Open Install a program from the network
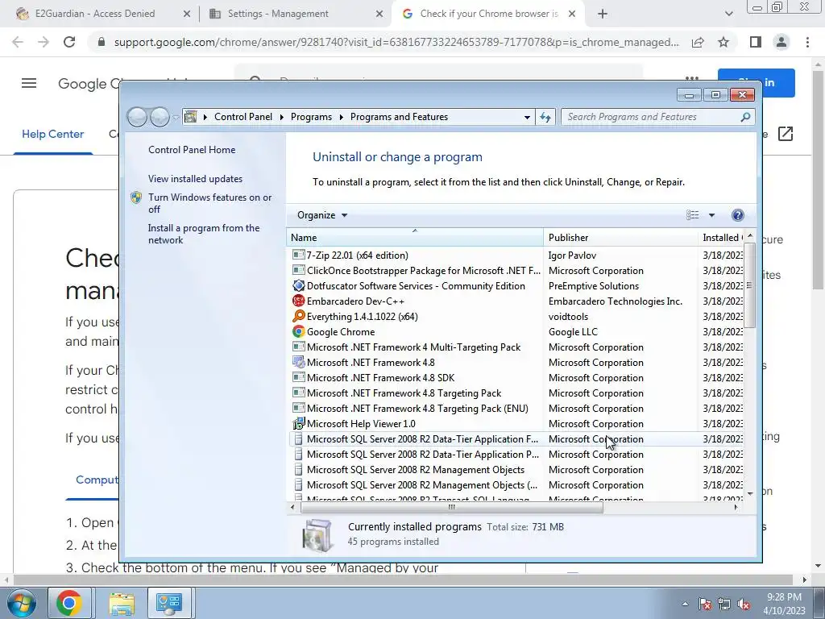Screen dimensions: 825x619 point(204,234)
